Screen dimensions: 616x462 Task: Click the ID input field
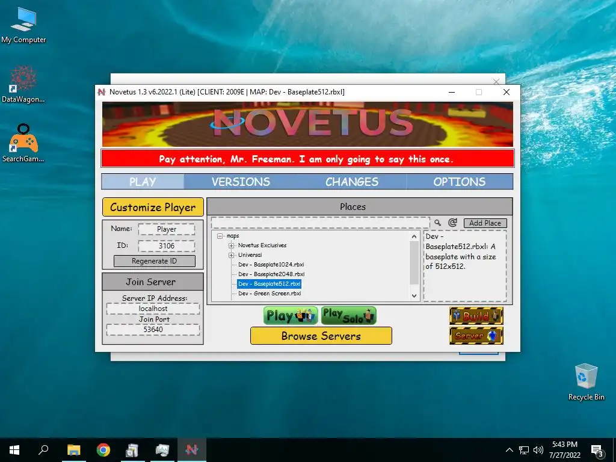(167, 246)
